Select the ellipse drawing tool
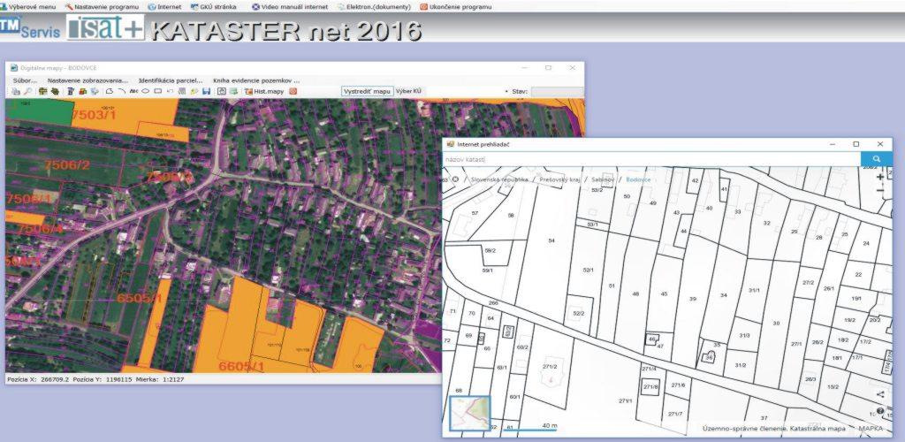Image resolution: width=905 pixels, height=442 pixels. click(x=146, y=91)
